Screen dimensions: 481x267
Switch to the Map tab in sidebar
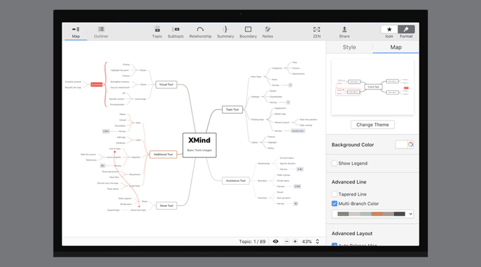395,47
